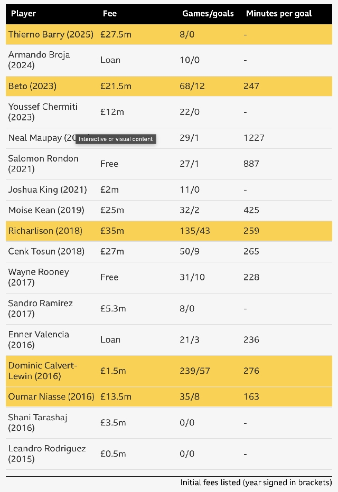This screenshot has height=492, width=338.
Task: Select Neal Maupay's 1227 minutes value
Action: tap(254, 138)
